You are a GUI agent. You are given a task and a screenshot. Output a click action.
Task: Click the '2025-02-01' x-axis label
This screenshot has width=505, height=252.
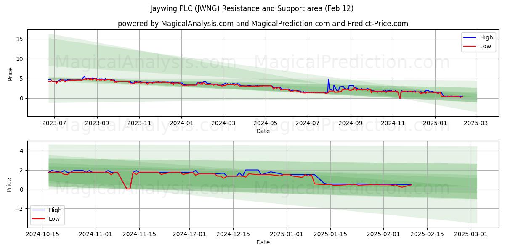click(x=383, y=235)
